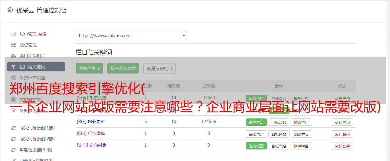Click the 栏目与关键词 page heading
The height and width of the screenshot is (161, 390).
(x=94, y=52)
